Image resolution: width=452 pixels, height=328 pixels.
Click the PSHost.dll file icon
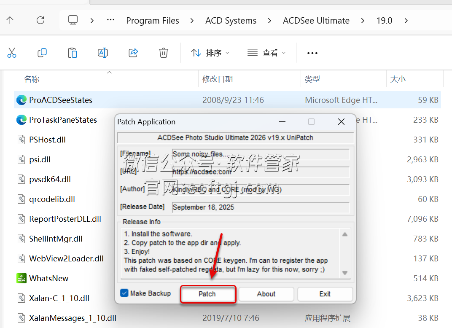point(22,140)
